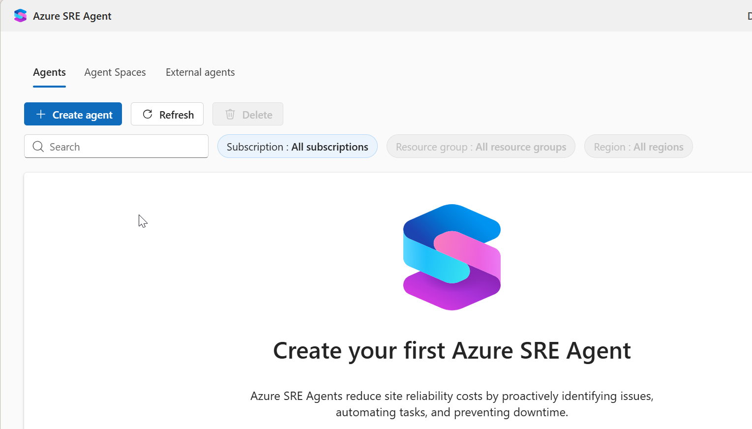This screenshot has width=752, height=429.
Task: Refresh the agents list
Action: pos(167,114)
